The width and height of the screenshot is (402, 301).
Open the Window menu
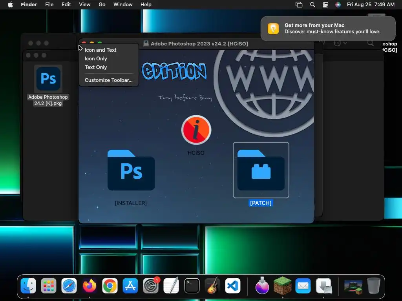123,5
